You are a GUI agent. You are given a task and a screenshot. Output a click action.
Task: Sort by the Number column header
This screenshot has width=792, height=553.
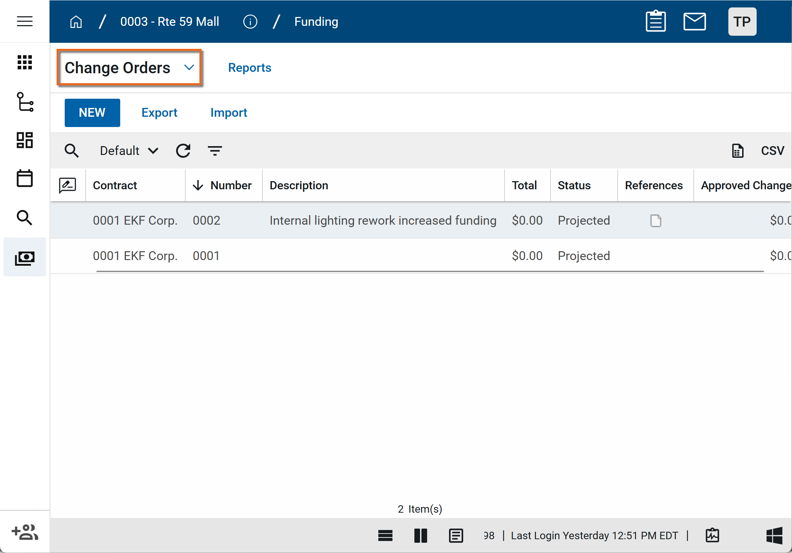(231, 185)
